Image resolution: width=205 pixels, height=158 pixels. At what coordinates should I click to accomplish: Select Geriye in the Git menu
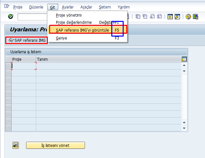(x=87, y=38)
